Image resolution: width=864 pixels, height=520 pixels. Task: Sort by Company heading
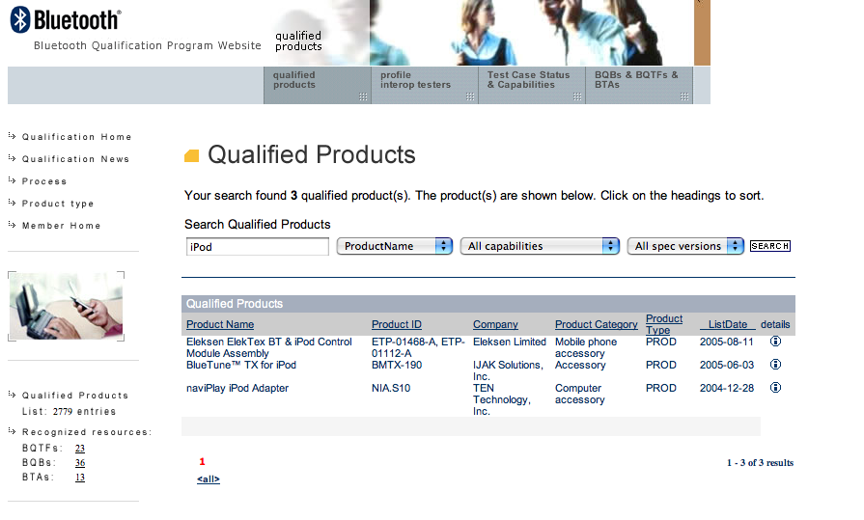pos(495,324)
